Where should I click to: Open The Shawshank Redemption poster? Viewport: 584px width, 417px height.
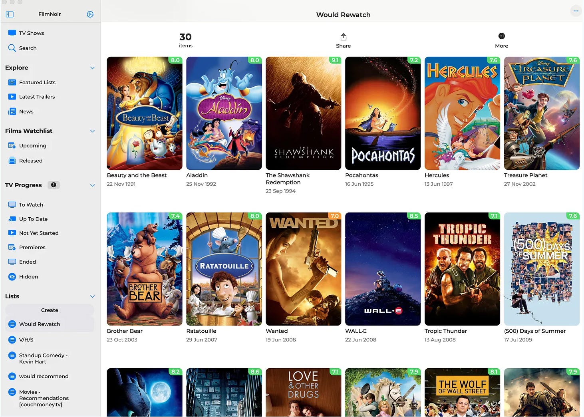click(x=304, y=113)
